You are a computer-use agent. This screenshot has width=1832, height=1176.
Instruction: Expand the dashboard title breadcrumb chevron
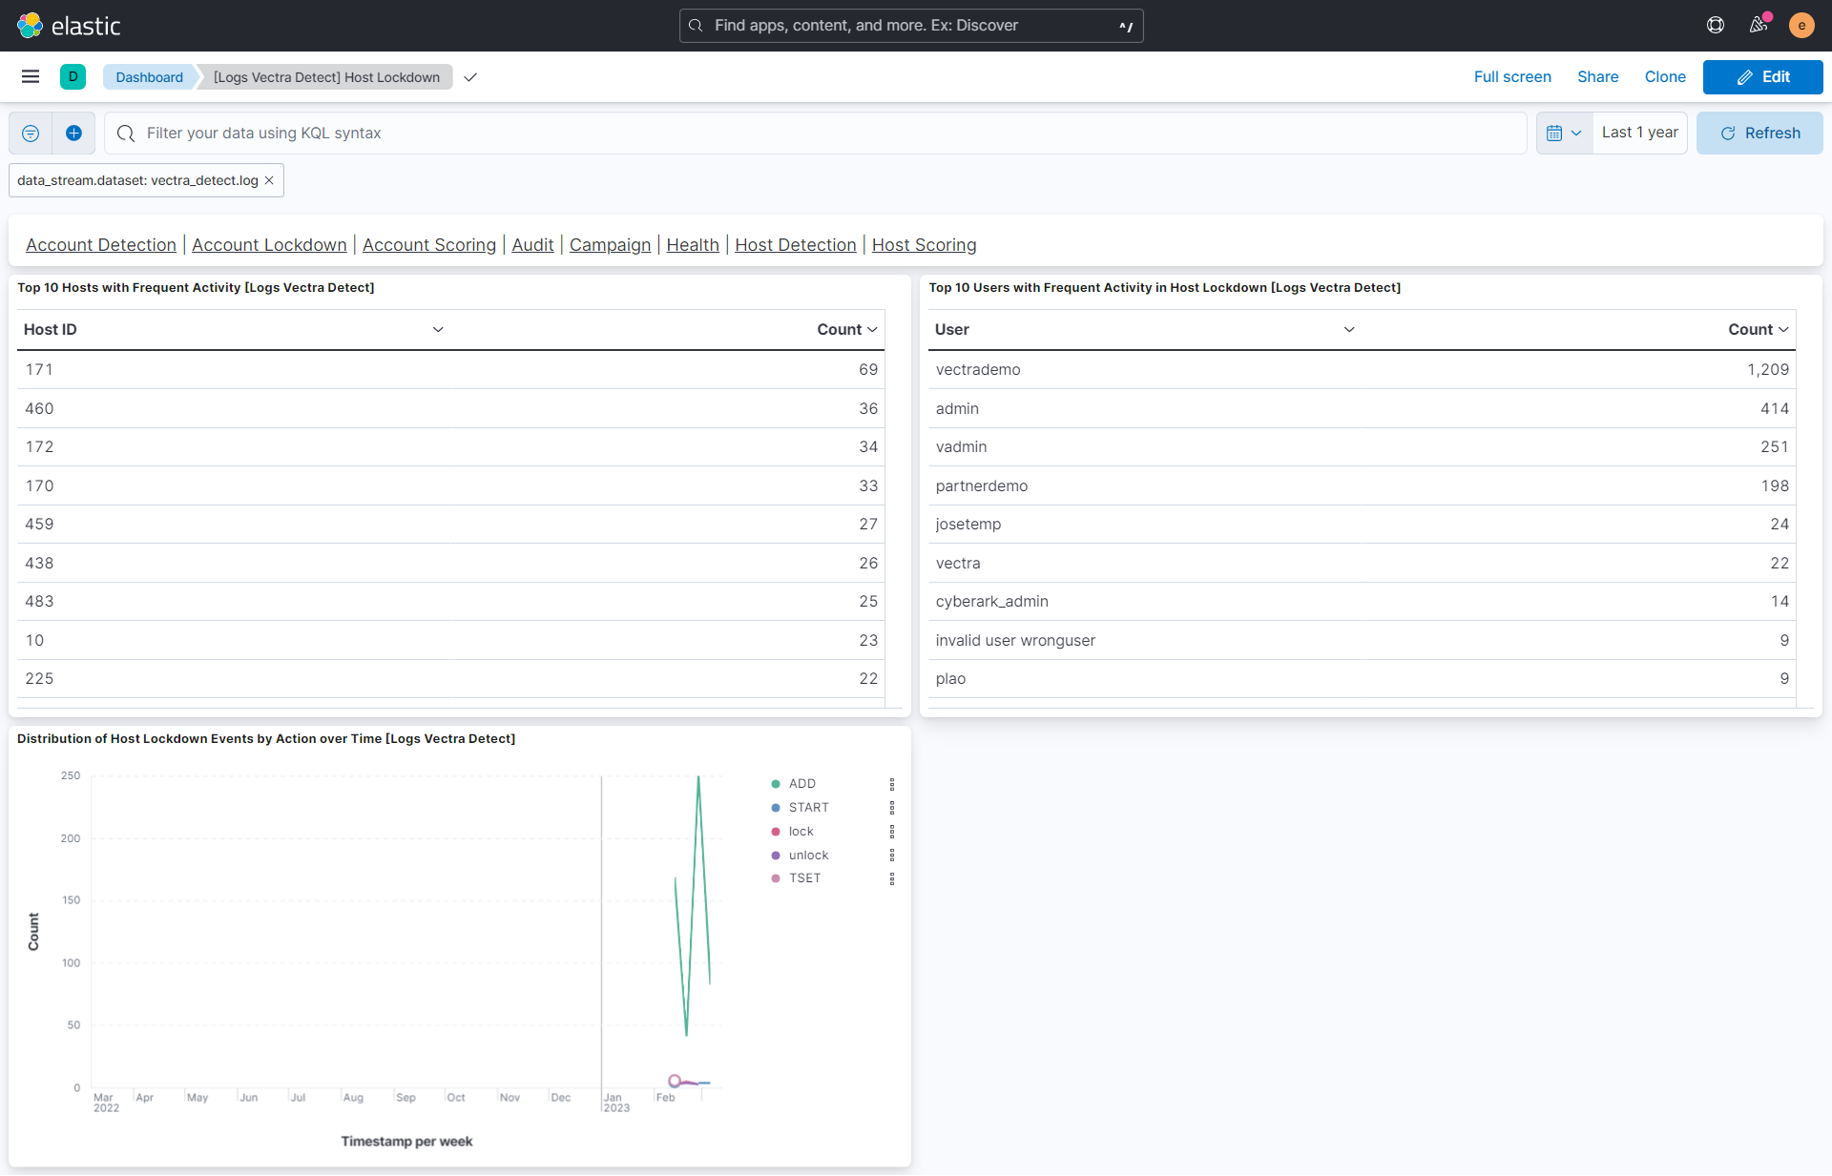[x=470, y=77]
